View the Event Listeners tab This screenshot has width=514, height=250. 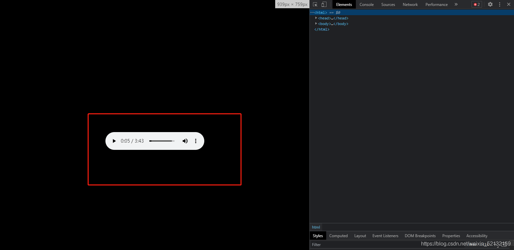[x=385, y=236]
